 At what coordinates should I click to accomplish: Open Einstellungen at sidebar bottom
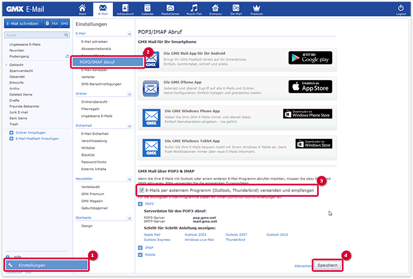point(46,265)
